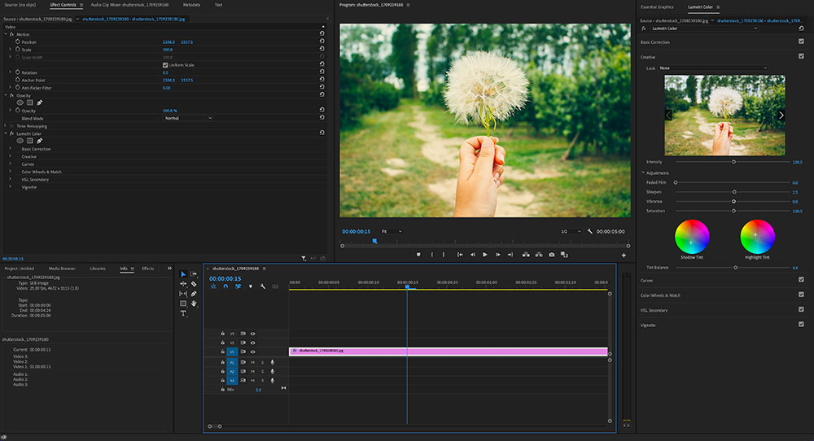Add a marker in the timeline header

coord(251,286)
